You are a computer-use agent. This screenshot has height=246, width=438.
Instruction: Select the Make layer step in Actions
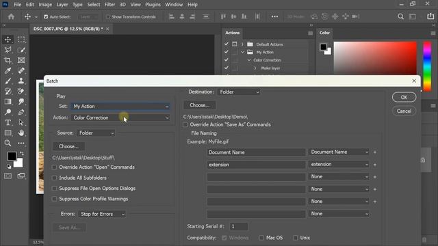click(270, 68)
